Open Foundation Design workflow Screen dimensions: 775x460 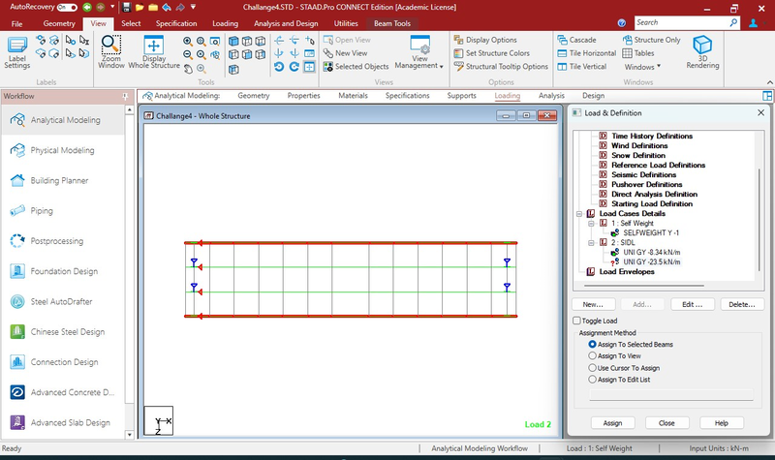[63, 271]
